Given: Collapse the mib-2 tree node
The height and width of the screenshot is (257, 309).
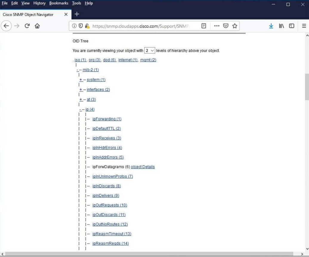Looking at the screenshot, I should tap(78, 70).
